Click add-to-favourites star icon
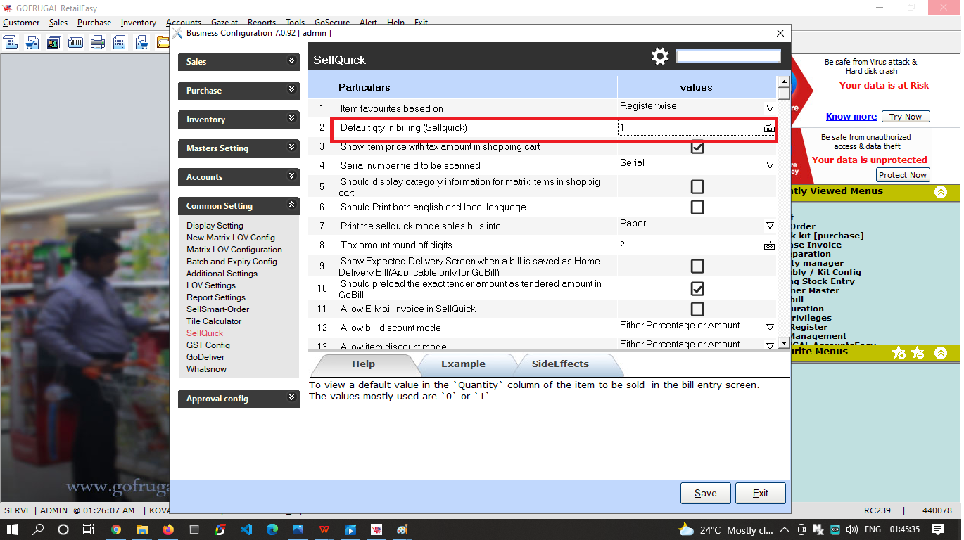The width and height of the screenshot is (964, 540). [899, 352]
